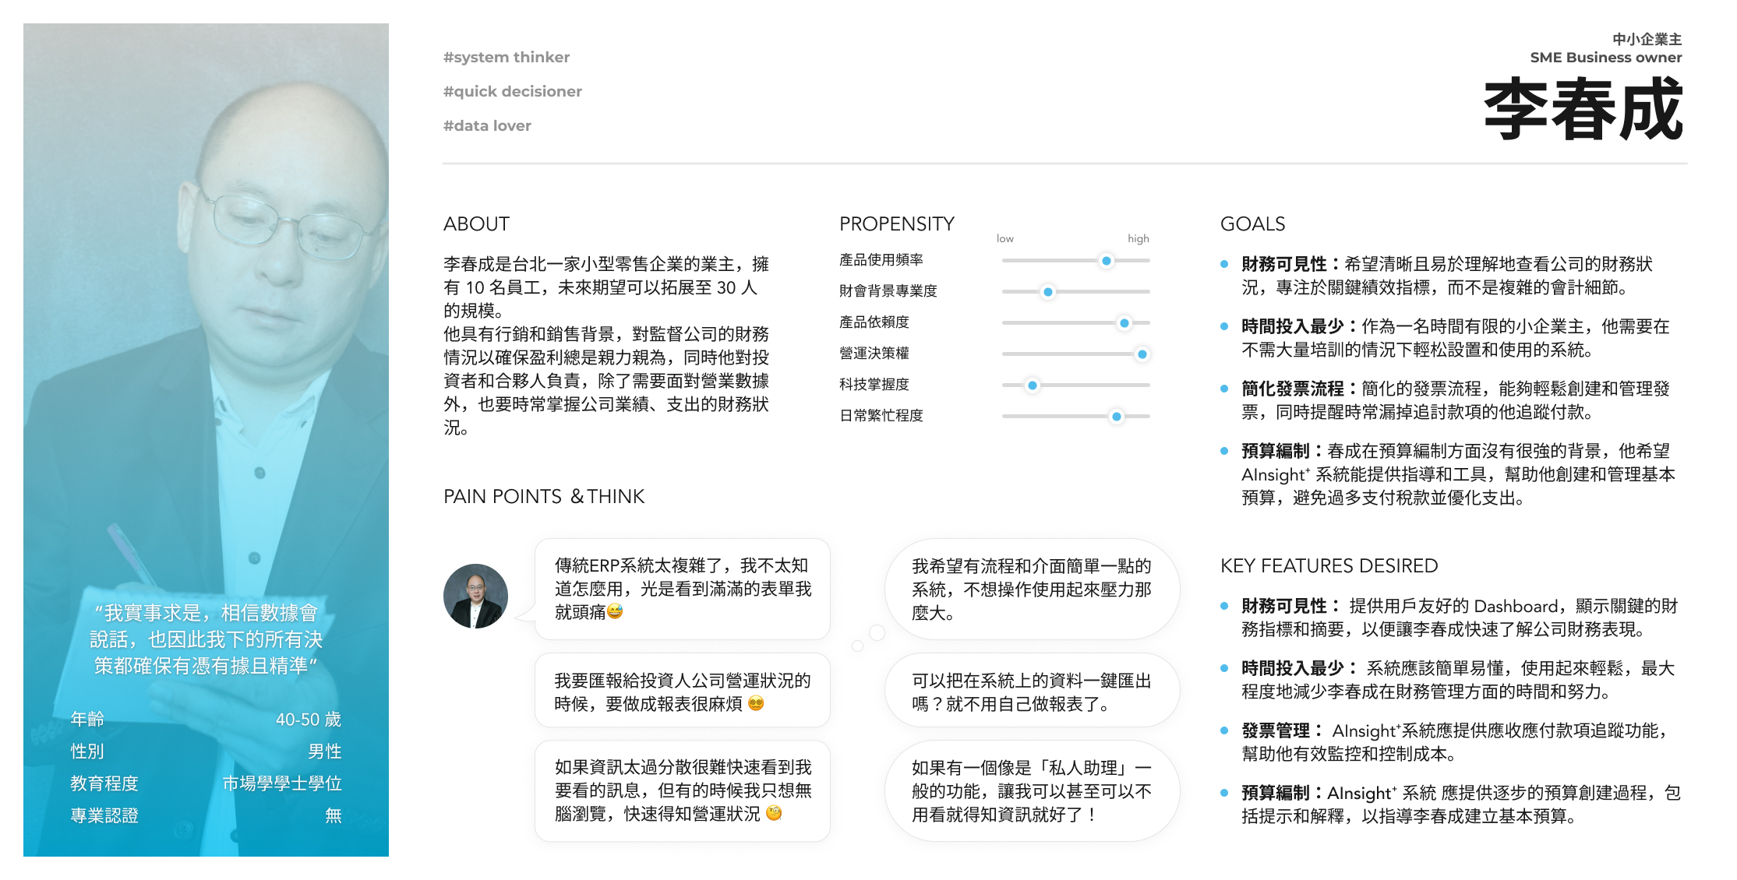Click the #data lover tag

487,125
